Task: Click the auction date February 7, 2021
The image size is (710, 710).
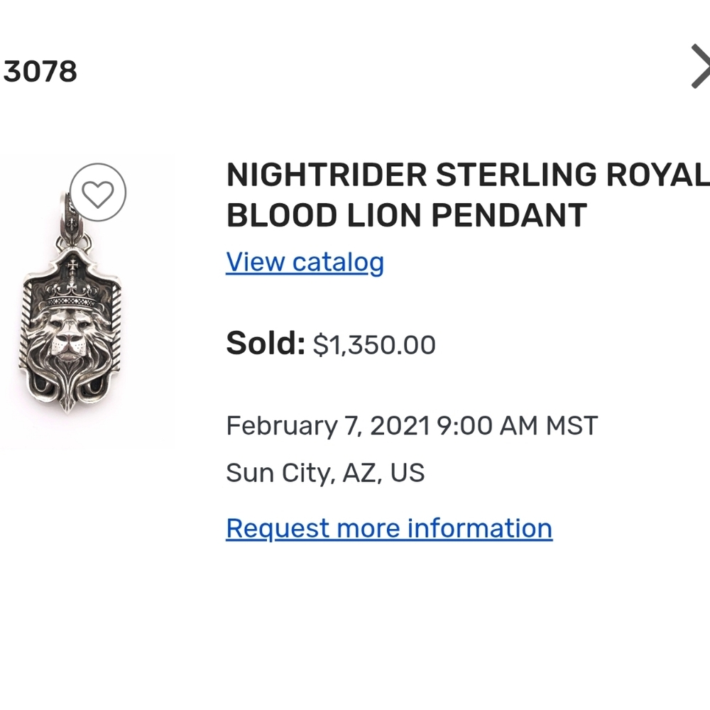Action: point(412,425)
